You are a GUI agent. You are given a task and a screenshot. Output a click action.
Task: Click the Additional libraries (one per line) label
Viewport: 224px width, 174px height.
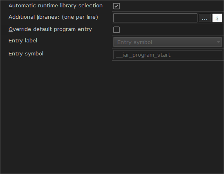(53, 17)
